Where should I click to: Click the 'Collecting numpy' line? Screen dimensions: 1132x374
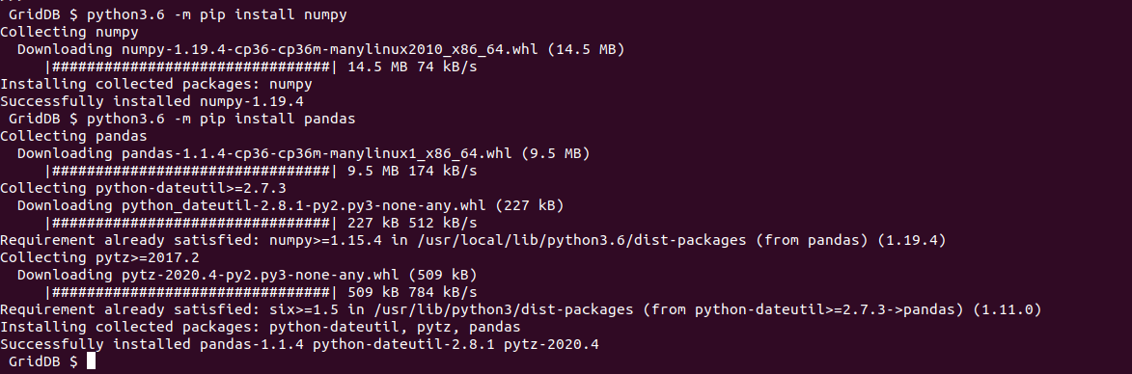coord(69,32)
